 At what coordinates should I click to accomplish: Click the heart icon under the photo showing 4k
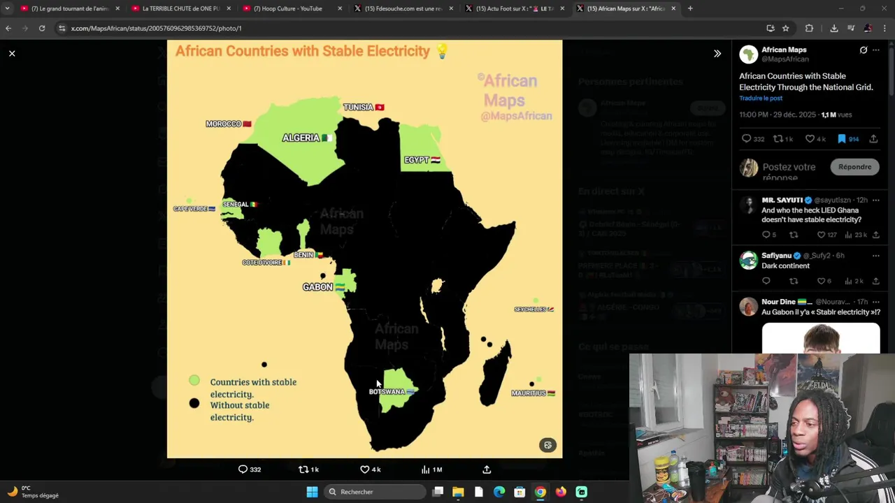(x=364, y=469)
